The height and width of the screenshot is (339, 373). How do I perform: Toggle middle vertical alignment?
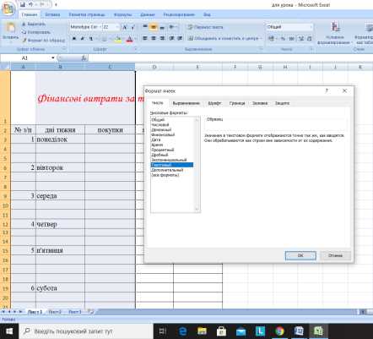tap(154, 27)
